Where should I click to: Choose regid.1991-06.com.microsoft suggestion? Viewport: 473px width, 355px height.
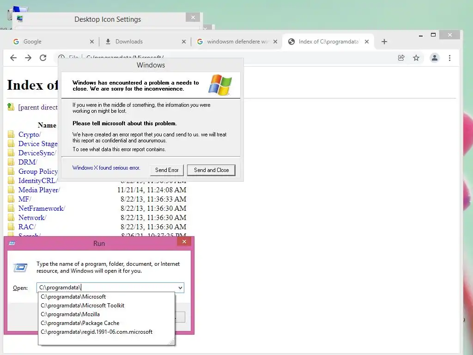pyautogui.click(x=106, y=332)
